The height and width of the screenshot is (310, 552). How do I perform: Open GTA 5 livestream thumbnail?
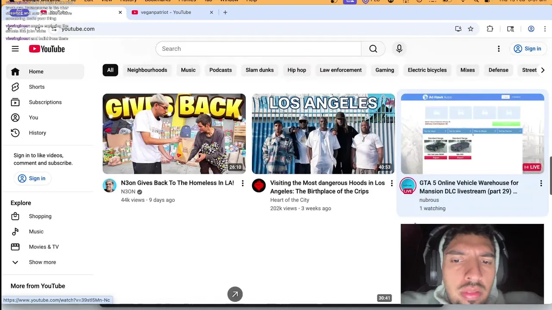(473, 134)
